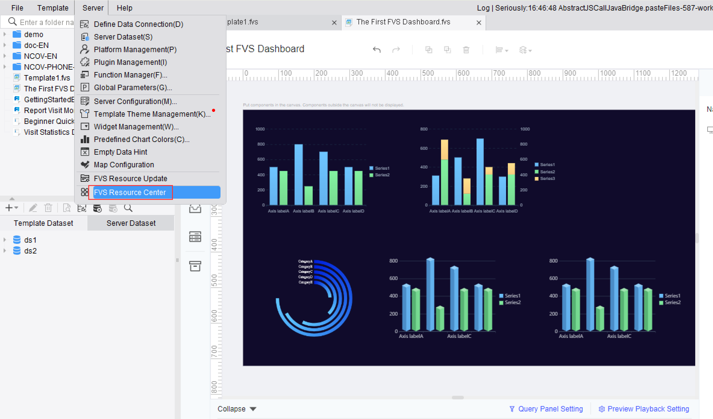Click the Copy component icon in the dashboard toolbar
This screenshot has height=419, width=713.
(x=429, y=49)
